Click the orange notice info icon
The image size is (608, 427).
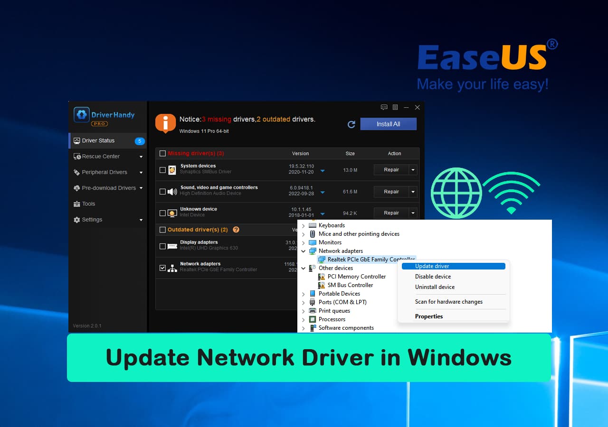(165, 123)
